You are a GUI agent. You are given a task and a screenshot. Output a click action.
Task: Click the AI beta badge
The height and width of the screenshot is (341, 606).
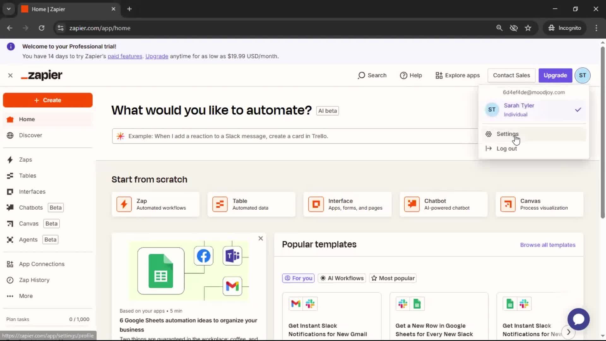[x=328, y=111]
